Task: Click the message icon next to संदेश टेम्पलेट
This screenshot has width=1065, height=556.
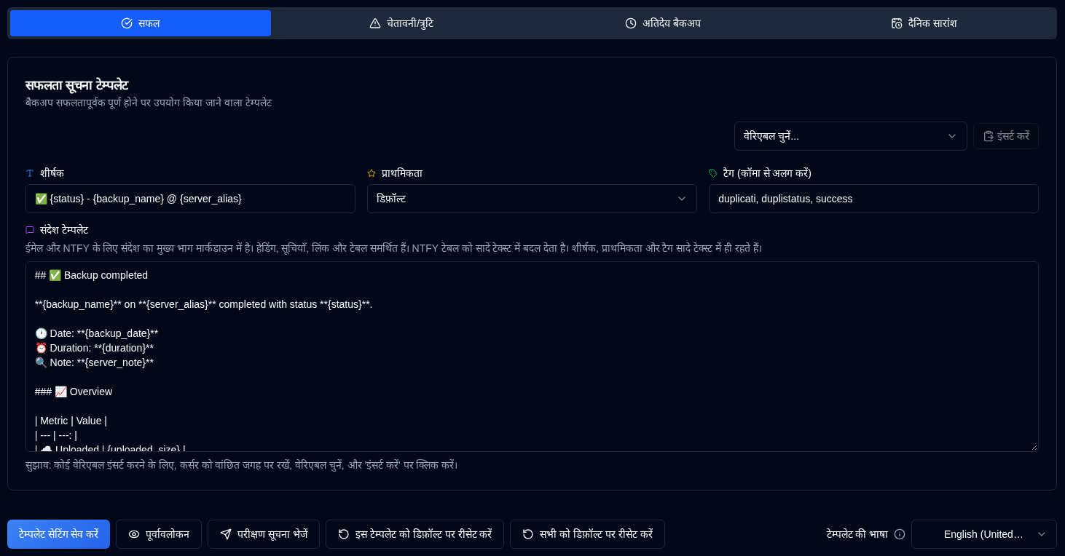Action: click(30, 230)
